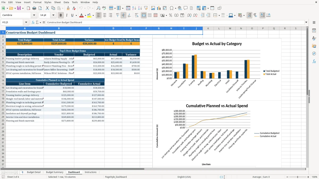
Task: Open the Format menu
Action: (37, 2)
